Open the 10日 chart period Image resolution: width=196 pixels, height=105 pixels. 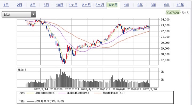coord(60,5)
